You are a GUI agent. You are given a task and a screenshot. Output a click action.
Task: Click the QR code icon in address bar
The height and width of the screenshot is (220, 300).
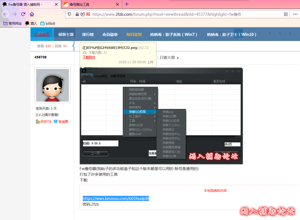pyautogui.click(x=286, y=14)
